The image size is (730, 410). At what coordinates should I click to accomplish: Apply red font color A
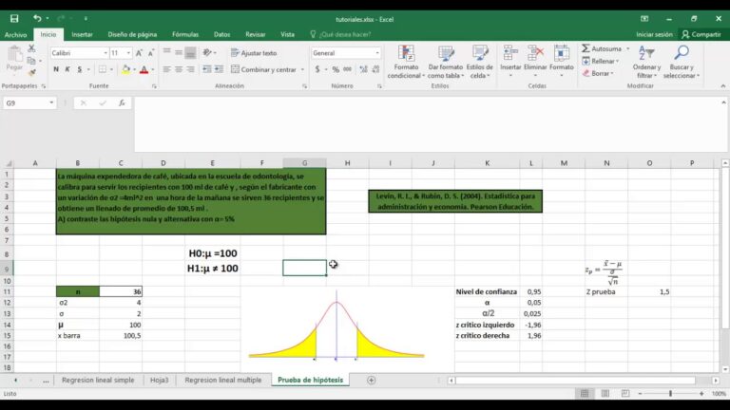point(144,69)
